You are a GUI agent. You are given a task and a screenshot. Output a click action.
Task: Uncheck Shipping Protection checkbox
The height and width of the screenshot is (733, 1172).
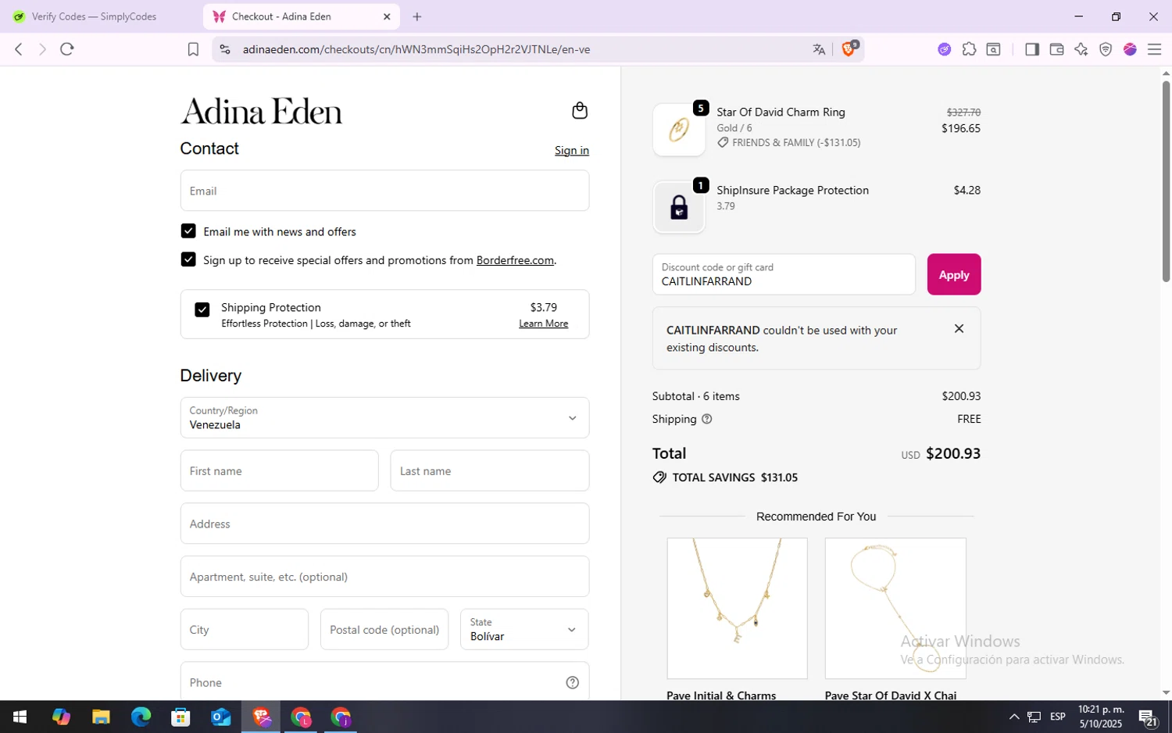[x=202, y=309]
